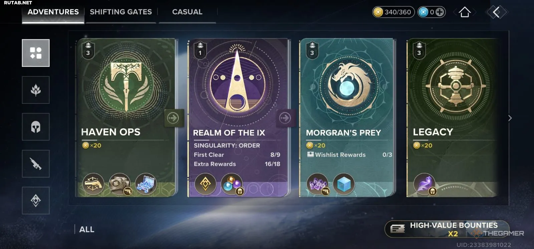Select the rifle weapon filter icon
The width and height of the screenshot is (534, 249).
pyautogui.click(x=36, y=164)
